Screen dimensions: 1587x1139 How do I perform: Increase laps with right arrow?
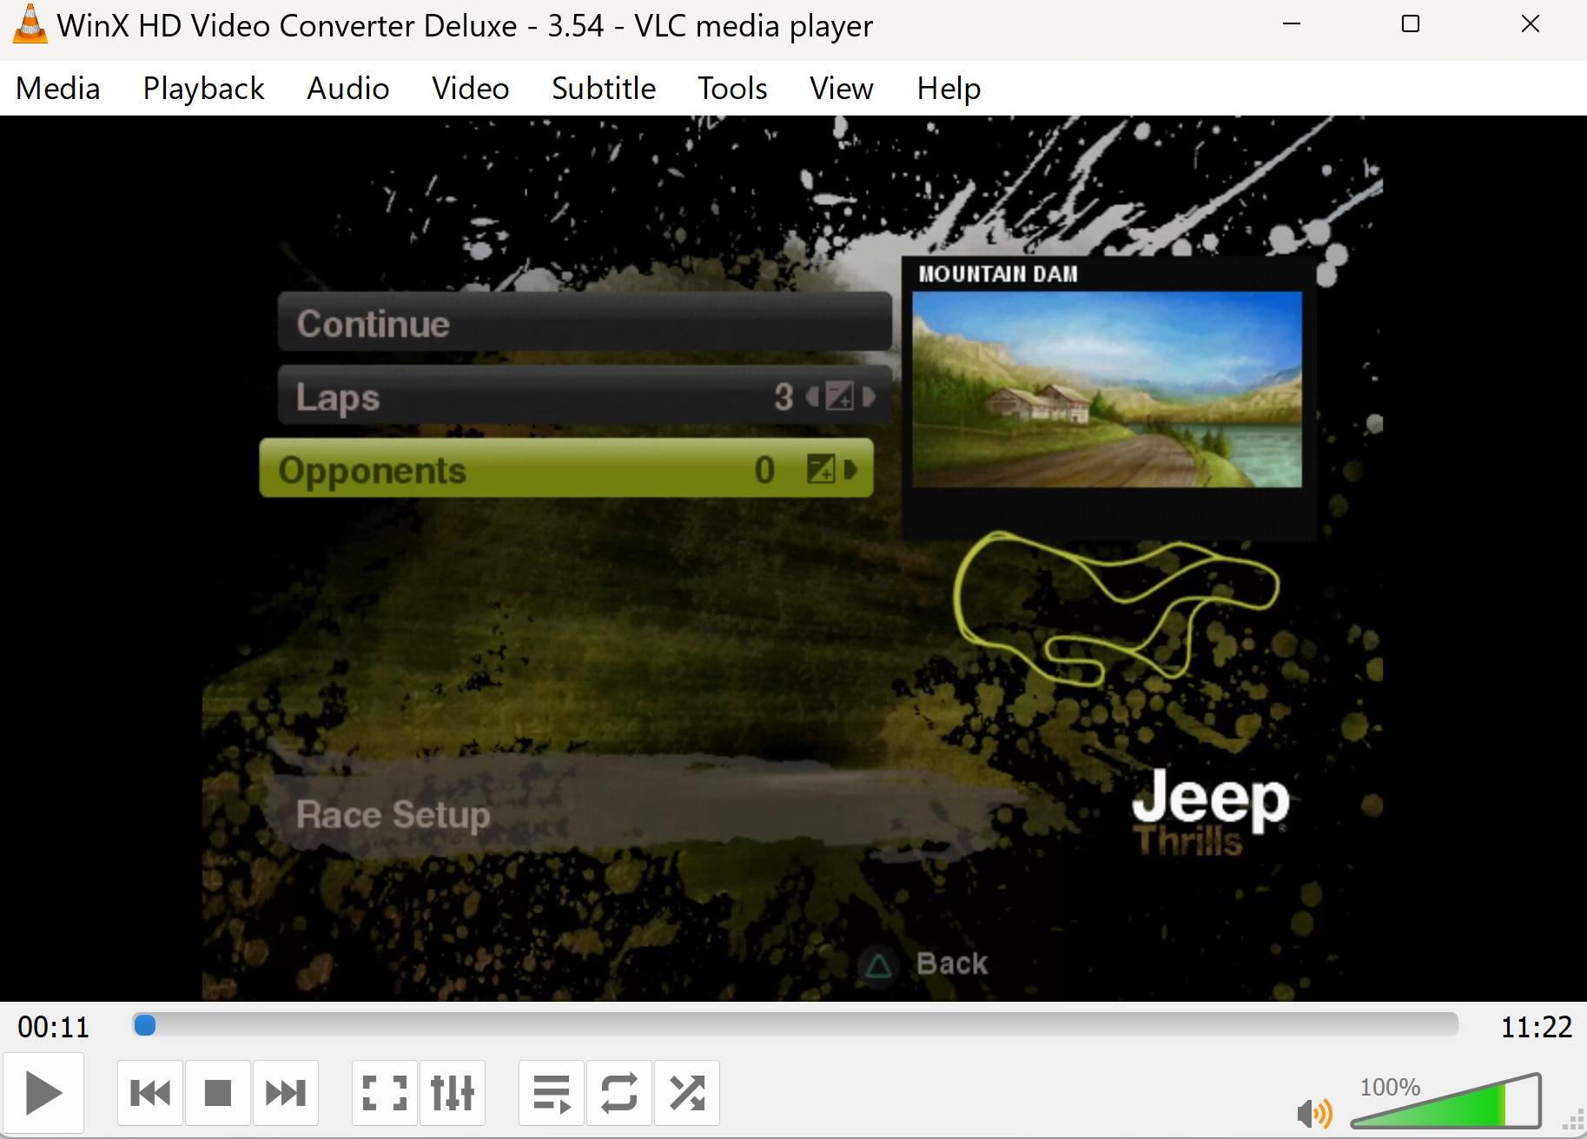coord(868,397)
